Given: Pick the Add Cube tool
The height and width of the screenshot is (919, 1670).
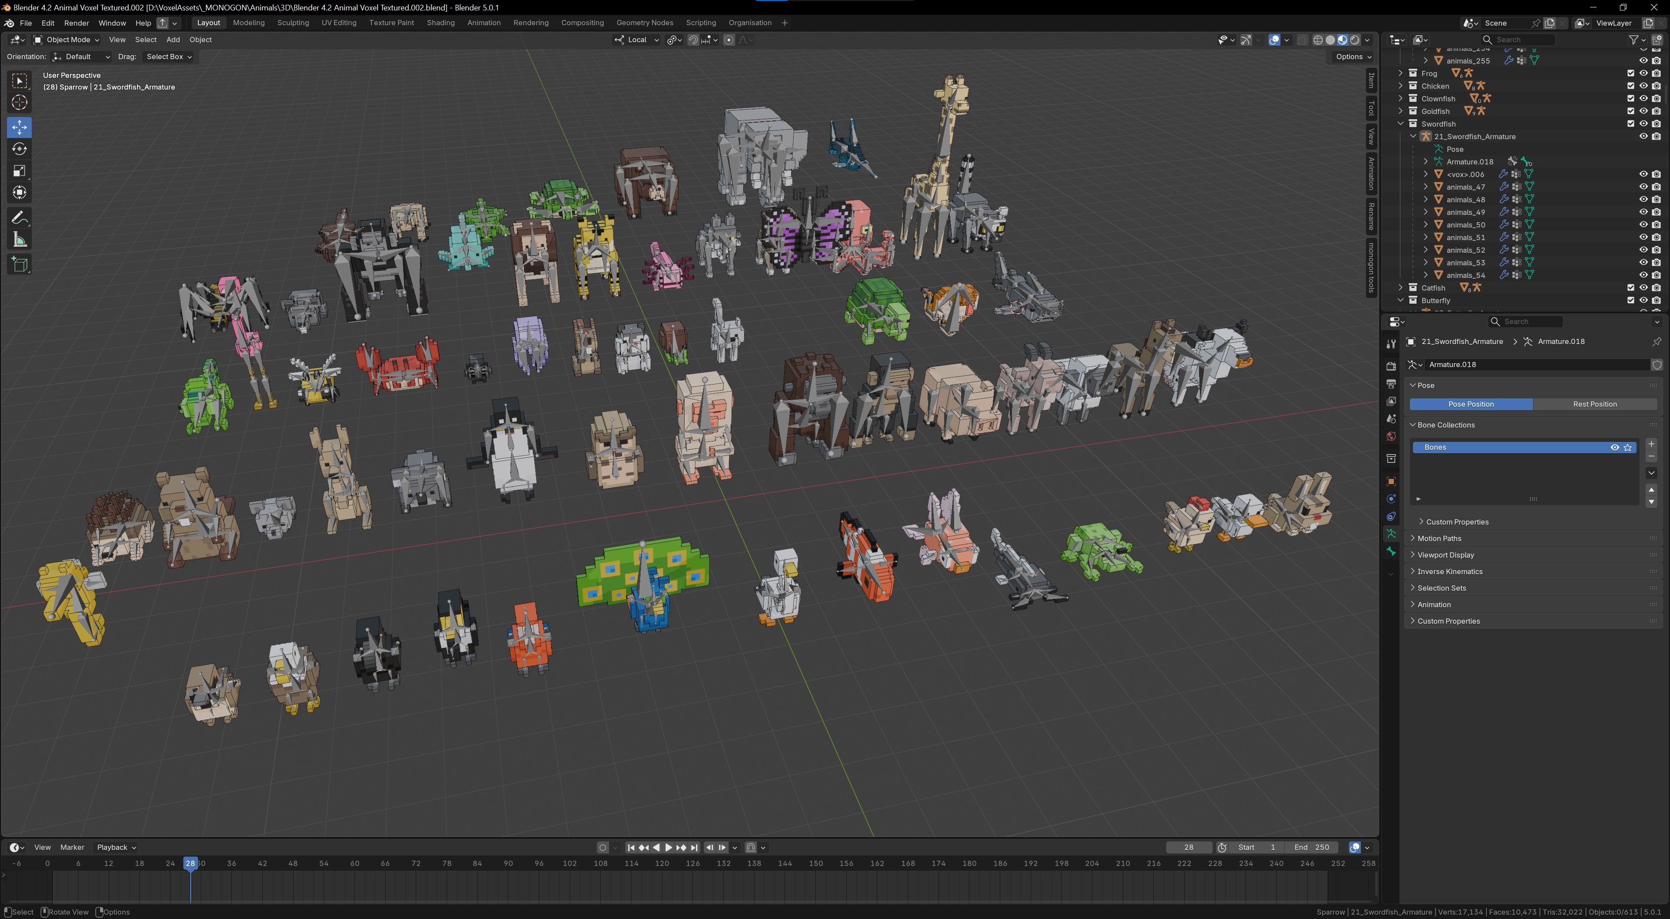Looking at the screenshot, I should point(20,264).
